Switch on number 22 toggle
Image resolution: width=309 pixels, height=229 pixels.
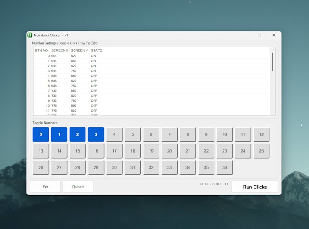tap(206, 151)
